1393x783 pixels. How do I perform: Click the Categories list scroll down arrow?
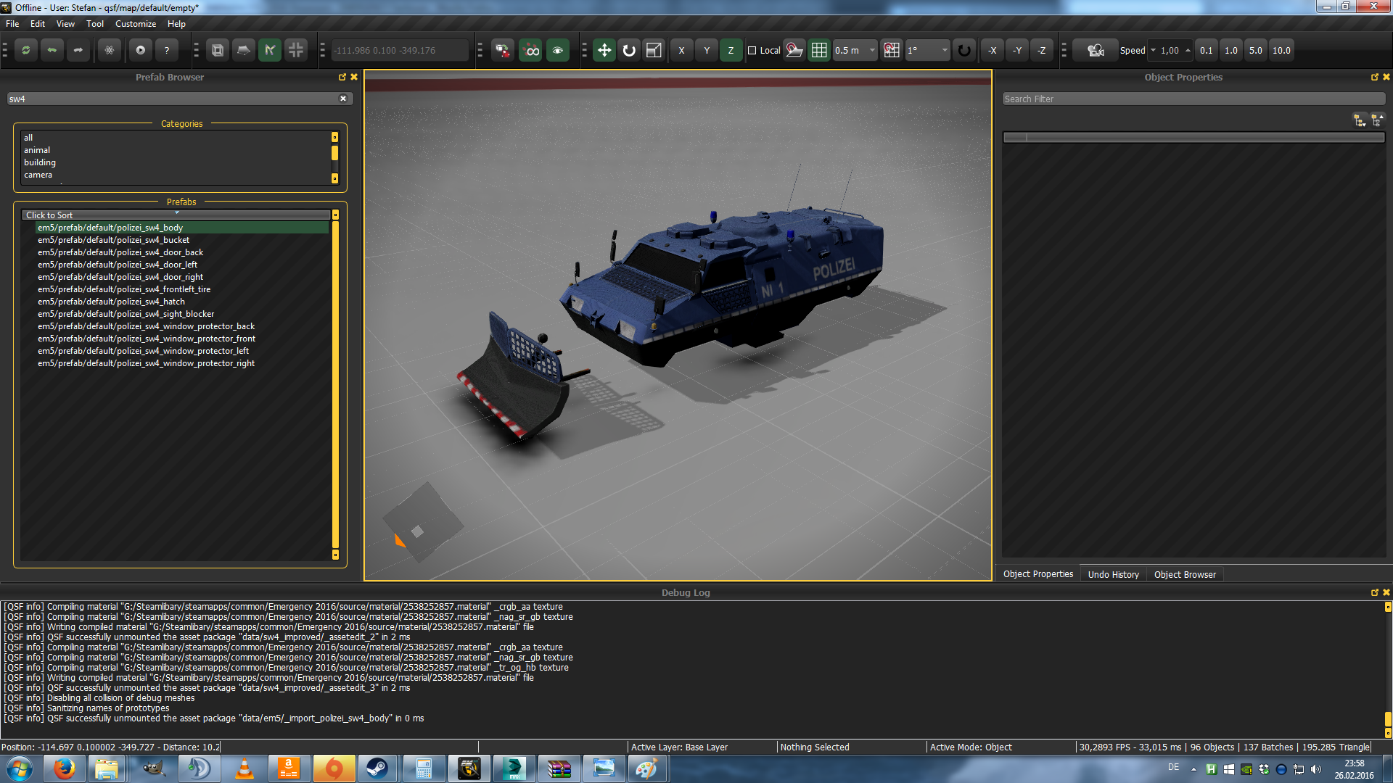(x=334, y=178)
